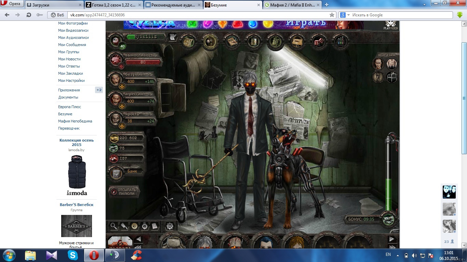Open Мои Группы link
467x262 pixels.
click(x=69, y=52)
